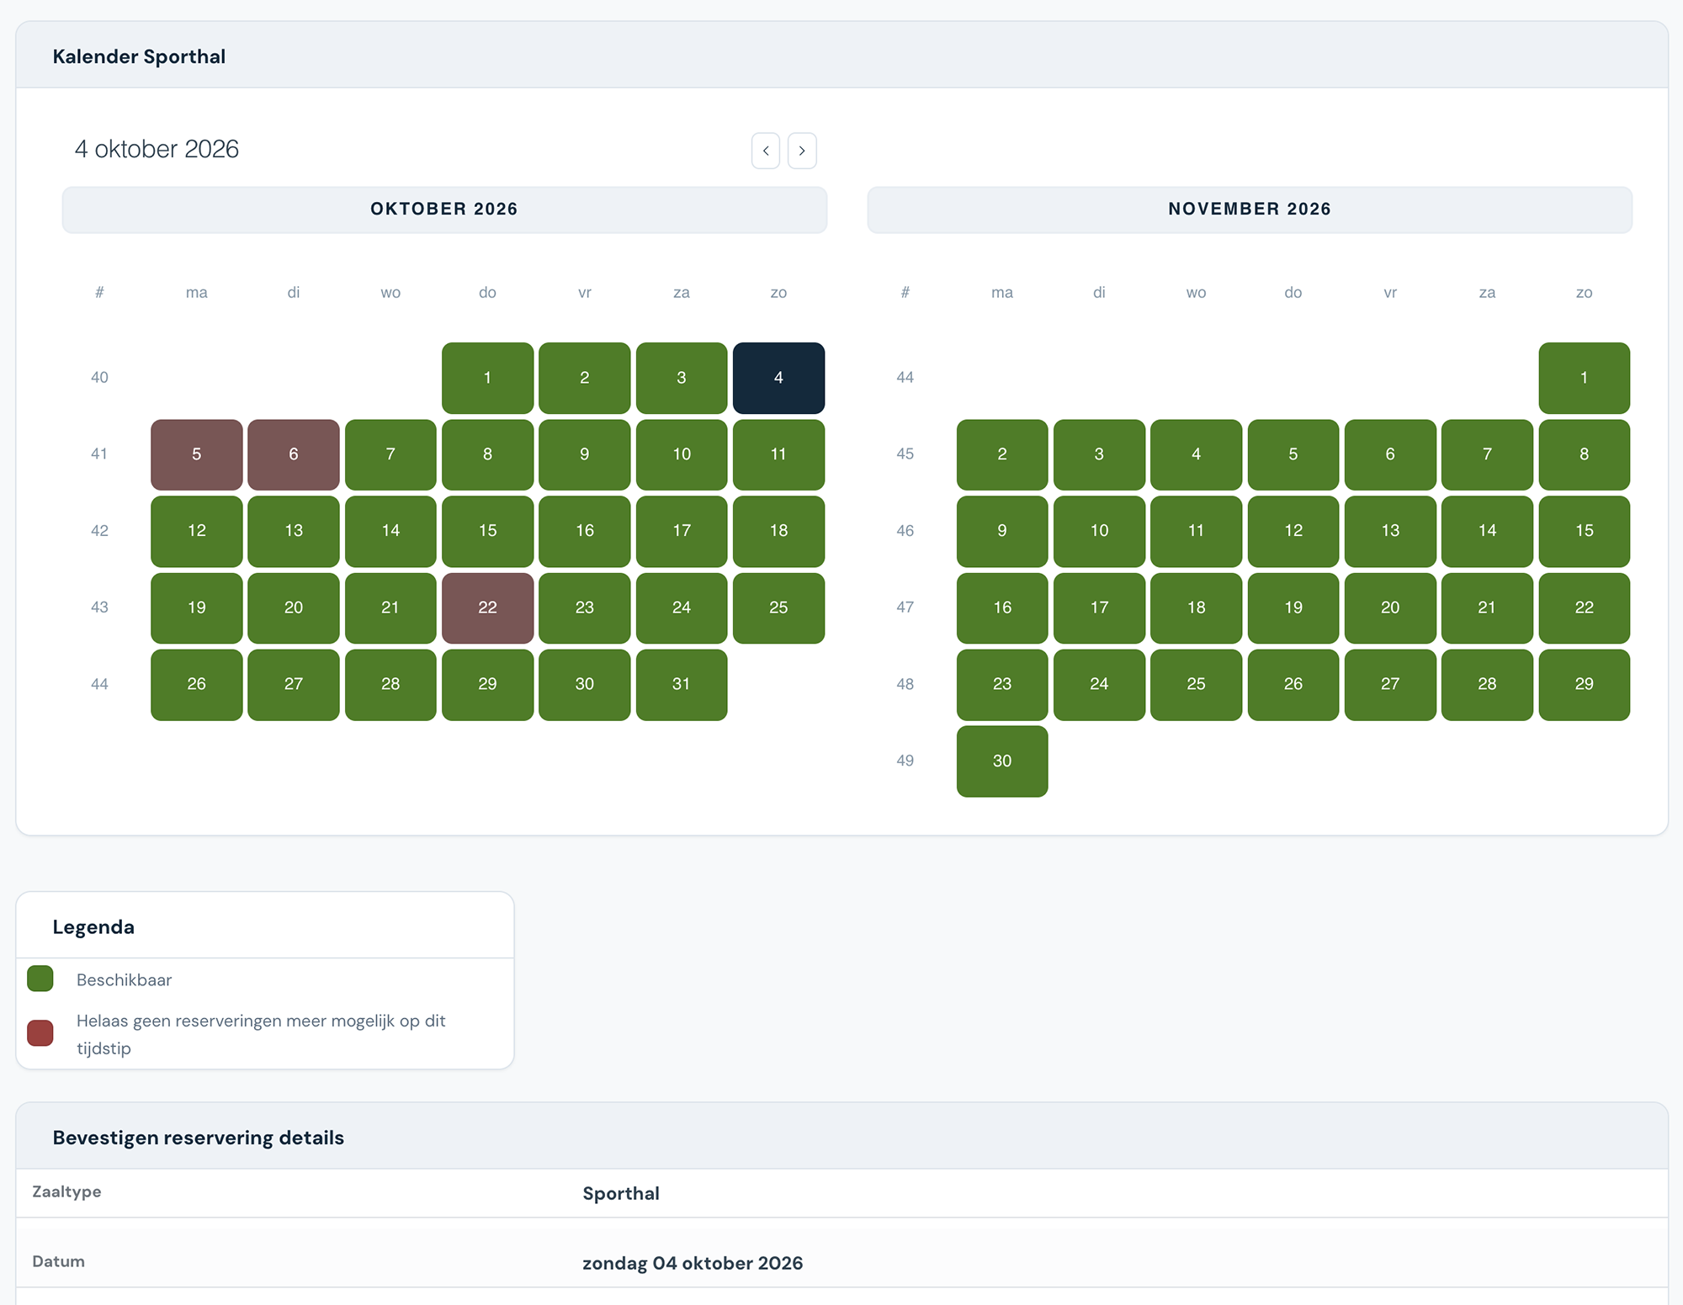Click the 'Beschikbaar' legend label
This screenshot has width=1683, height=1305.
coord(125,980)
